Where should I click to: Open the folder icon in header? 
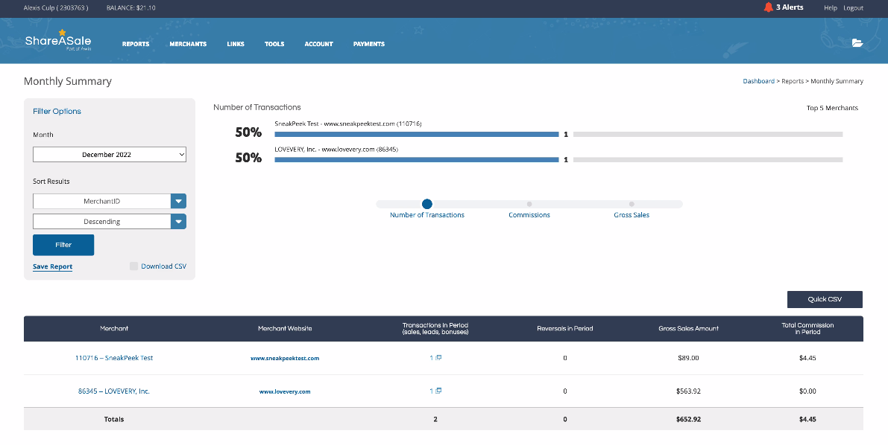pos(857,42)
